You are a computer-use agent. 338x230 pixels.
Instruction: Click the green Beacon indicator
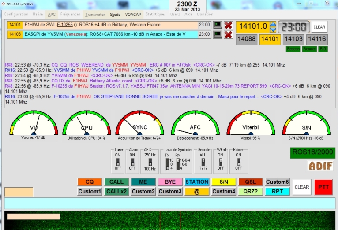point(281,49)
